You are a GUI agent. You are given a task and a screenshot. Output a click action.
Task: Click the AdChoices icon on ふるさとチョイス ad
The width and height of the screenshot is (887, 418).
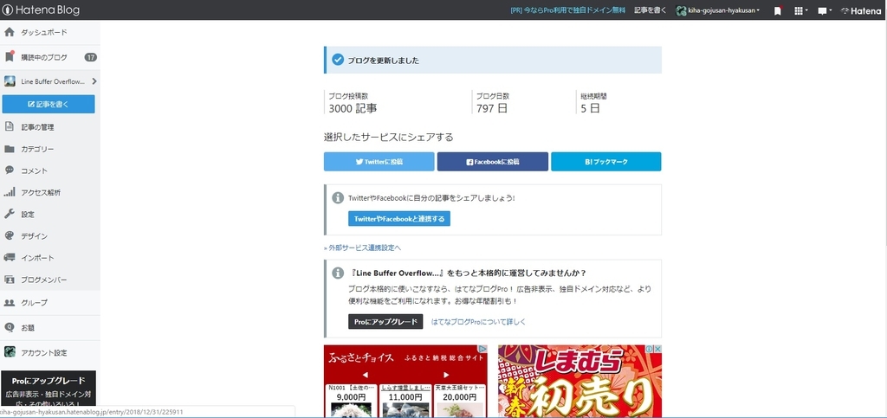tap(483, 349)
